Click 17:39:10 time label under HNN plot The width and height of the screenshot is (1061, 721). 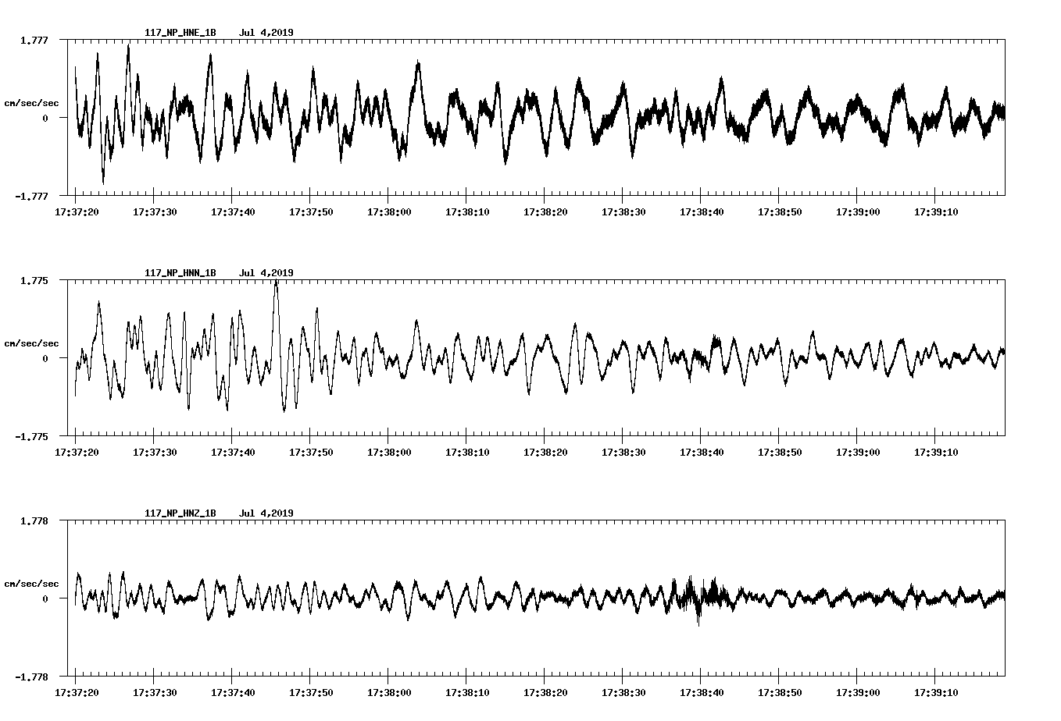[936, 452]
